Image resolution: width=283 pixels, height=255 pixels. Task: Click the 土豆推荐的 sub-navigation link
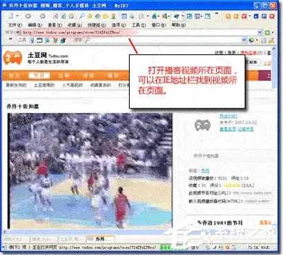[x=44, y=85]
